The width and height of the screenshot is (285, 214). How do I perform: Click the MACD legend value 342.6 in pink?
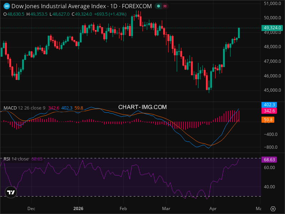click(54, 108)
